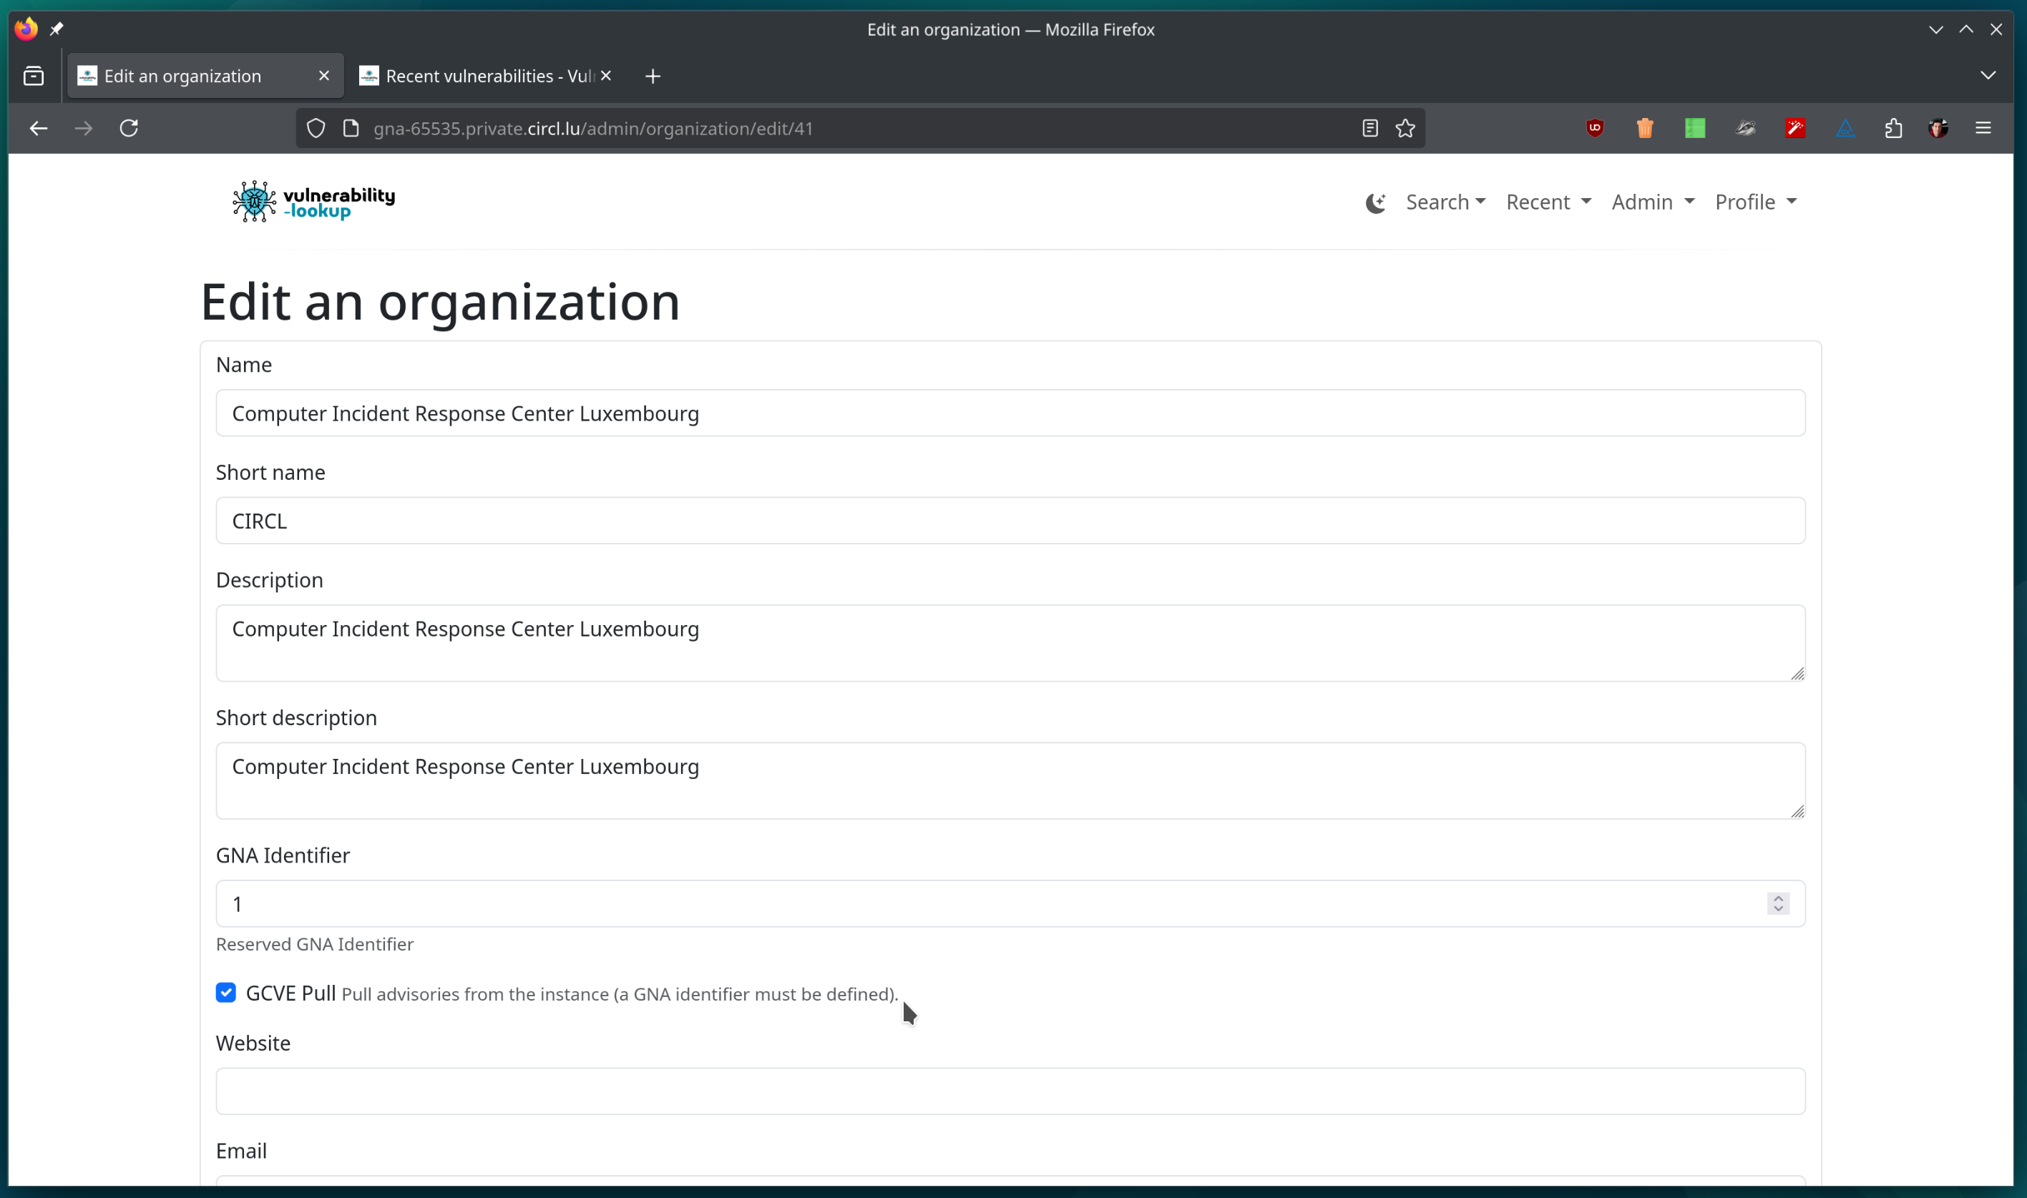This screenshot has width=2027, height=1198.
Task: Uncheck the GCVE Pull checkbox
Action: pyautogui.click(x=225, y=992)
